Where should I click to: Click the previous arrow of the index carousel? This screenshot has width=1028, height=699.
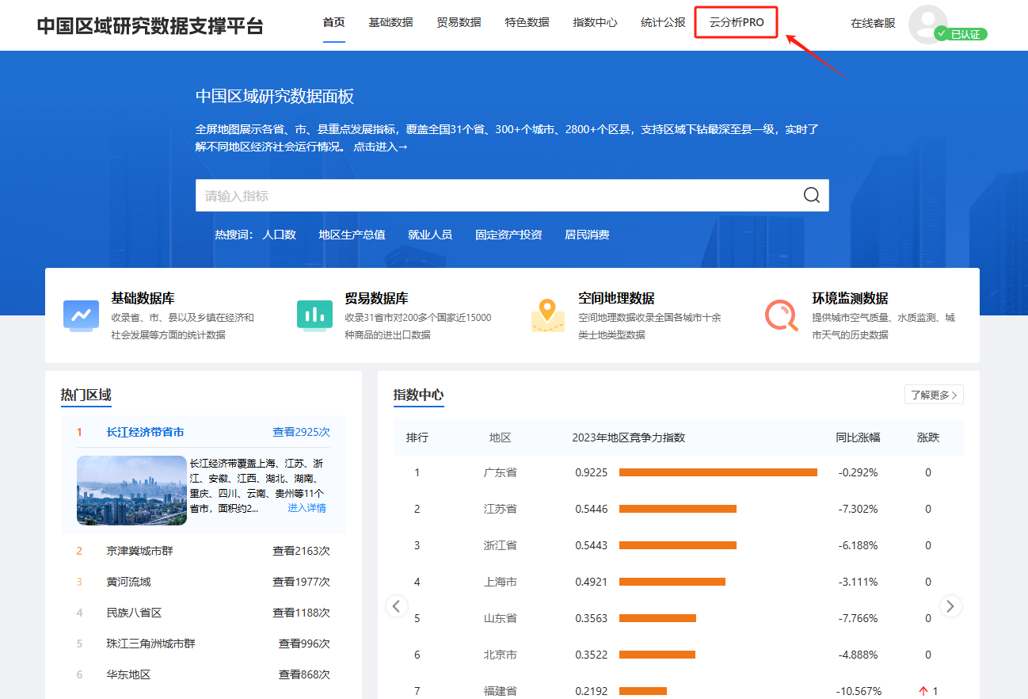pyautogui.click(x=397, y=606)
